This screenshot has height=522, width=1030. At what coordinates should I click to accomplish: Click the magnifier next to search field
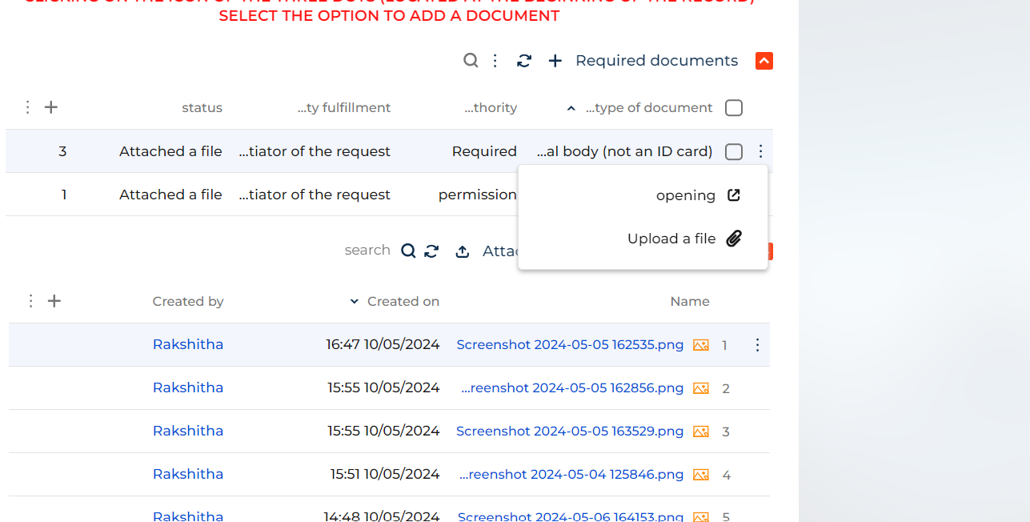(408, 251)
